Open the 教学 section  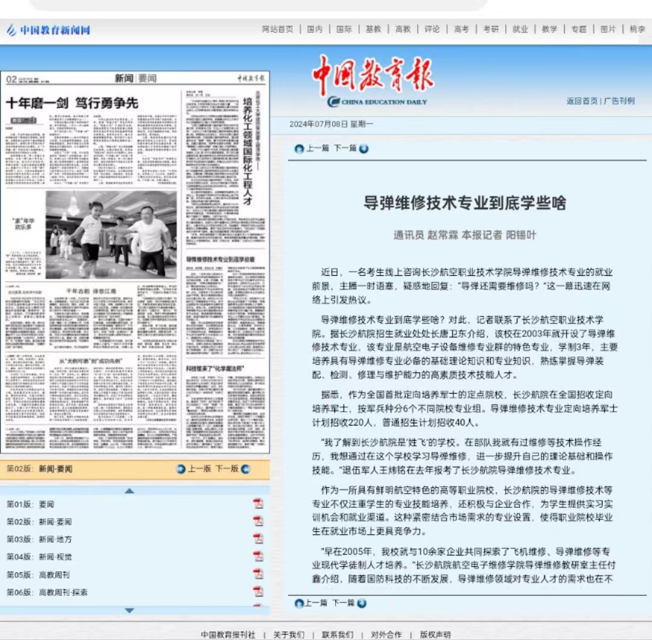[549, 29]
